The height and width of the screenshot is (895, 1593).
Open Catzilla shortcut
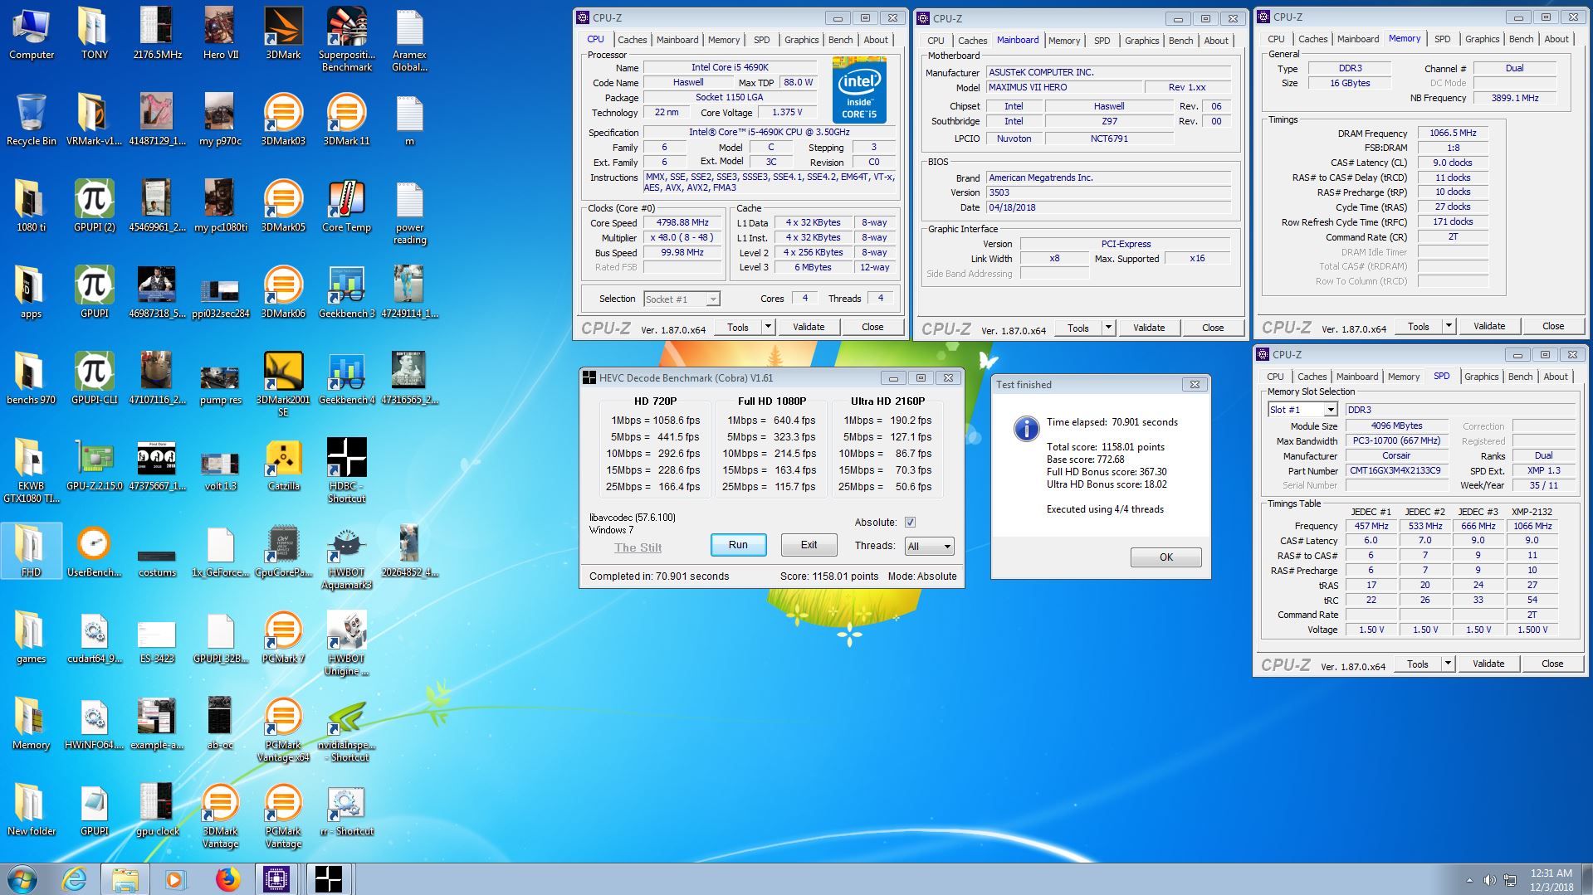283,466
